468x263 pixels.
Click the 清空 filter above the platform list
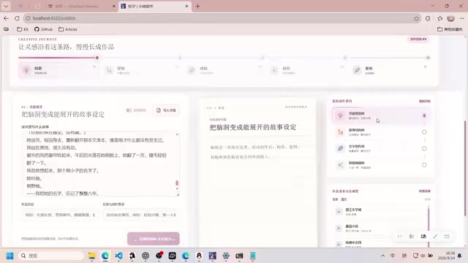tap(344, 199)
